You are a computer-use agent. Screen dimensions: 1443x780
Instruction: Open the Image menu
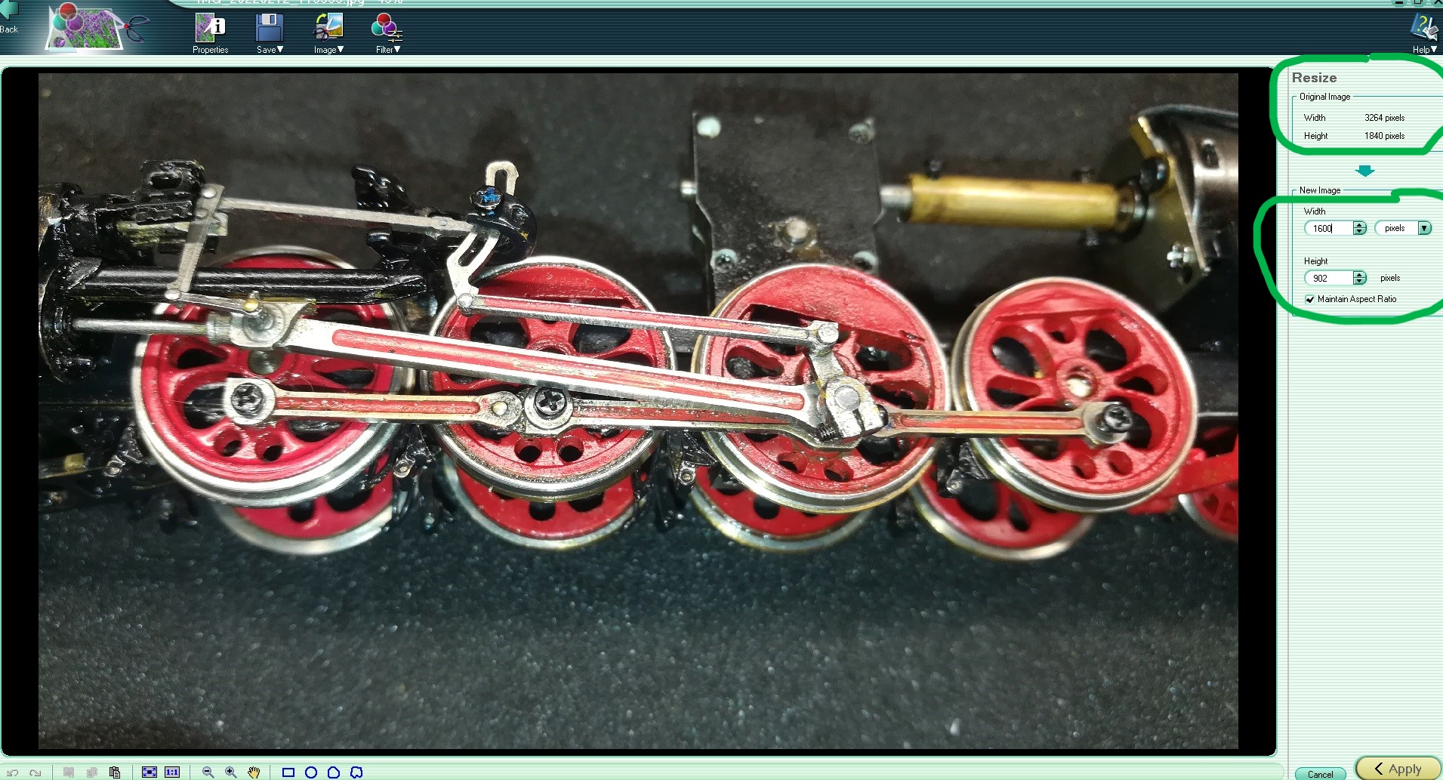coord(328,33)
